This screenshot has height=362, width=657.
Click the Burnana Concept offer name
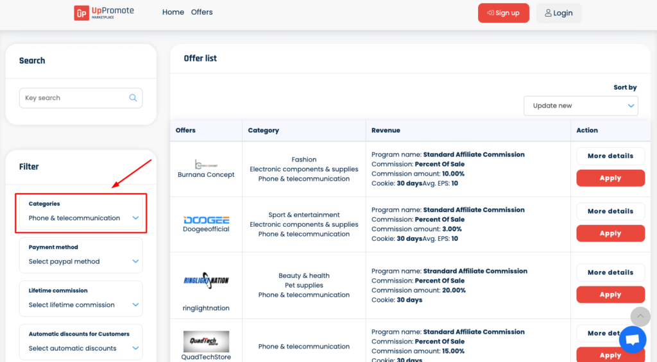pyautogui.click(x=206, y=174)
